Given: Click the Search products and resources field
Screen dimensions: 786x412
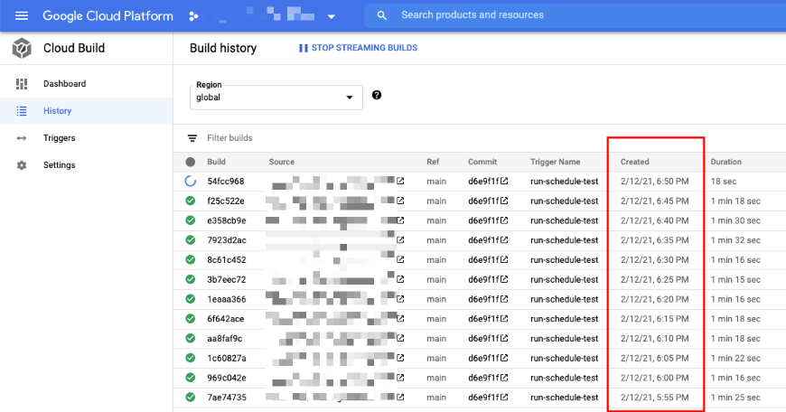Looking at the screenshot, I should 575,15.
